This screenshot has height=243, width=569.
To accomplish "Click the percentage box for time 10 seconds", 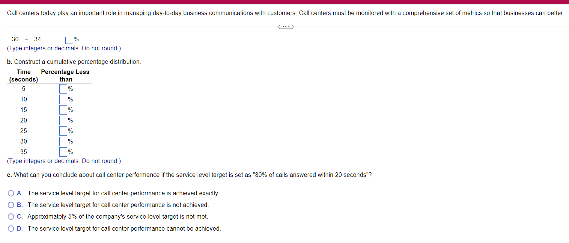I will point(62,99).
